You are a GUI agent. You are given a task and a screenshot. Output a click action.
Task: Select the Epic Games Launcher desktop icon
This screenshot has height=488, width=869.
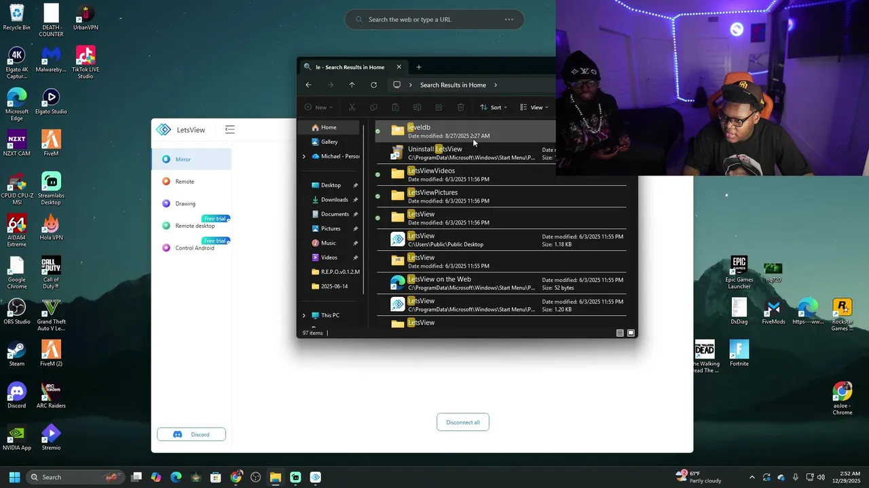[739, 272]
